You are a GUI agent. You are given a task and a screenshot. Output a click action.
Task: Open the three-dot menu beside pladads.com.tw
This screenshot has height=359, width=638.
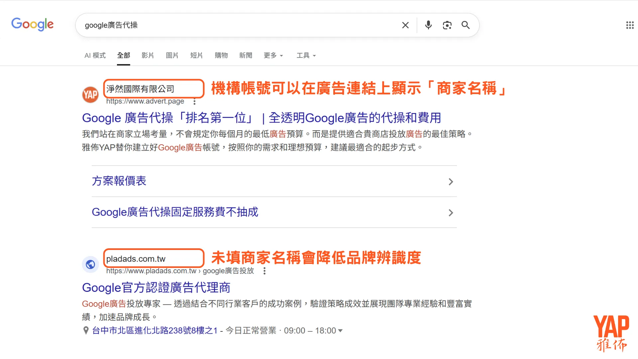pos(265,271)
